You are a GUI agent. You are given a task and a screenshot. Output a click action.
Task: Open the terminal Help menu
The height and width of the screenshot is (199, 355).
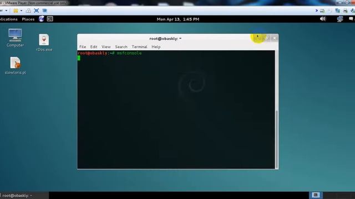click(156, 46)
